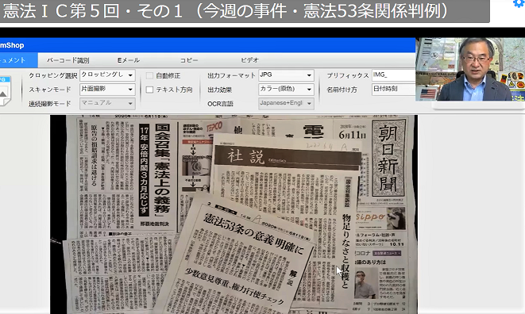Click the JPG document icon at left
Screen dimensions: 525x314
6,90
